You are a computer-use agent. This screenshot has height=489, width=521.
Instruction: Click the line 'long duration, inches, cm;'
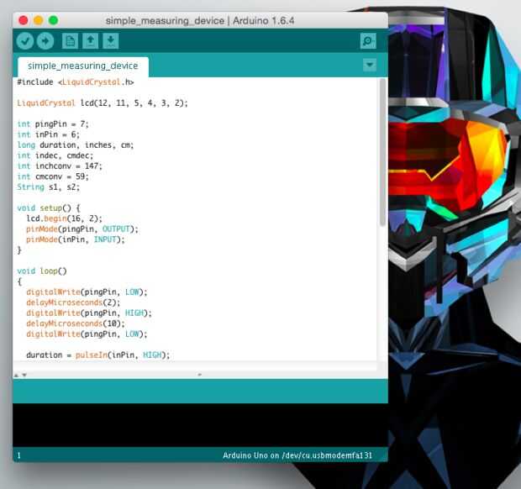(x=76, y=145)
